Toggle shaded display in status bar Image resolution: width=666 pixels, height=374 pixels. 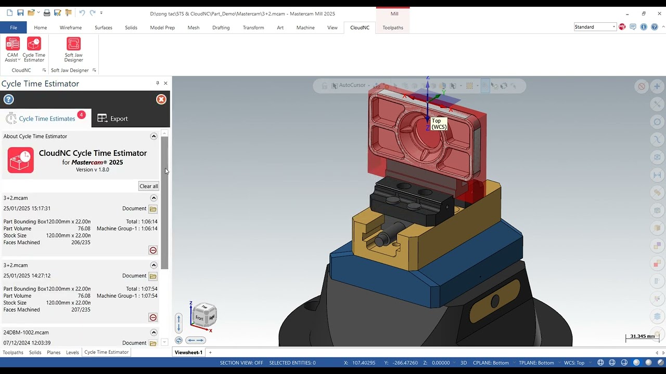636,363
